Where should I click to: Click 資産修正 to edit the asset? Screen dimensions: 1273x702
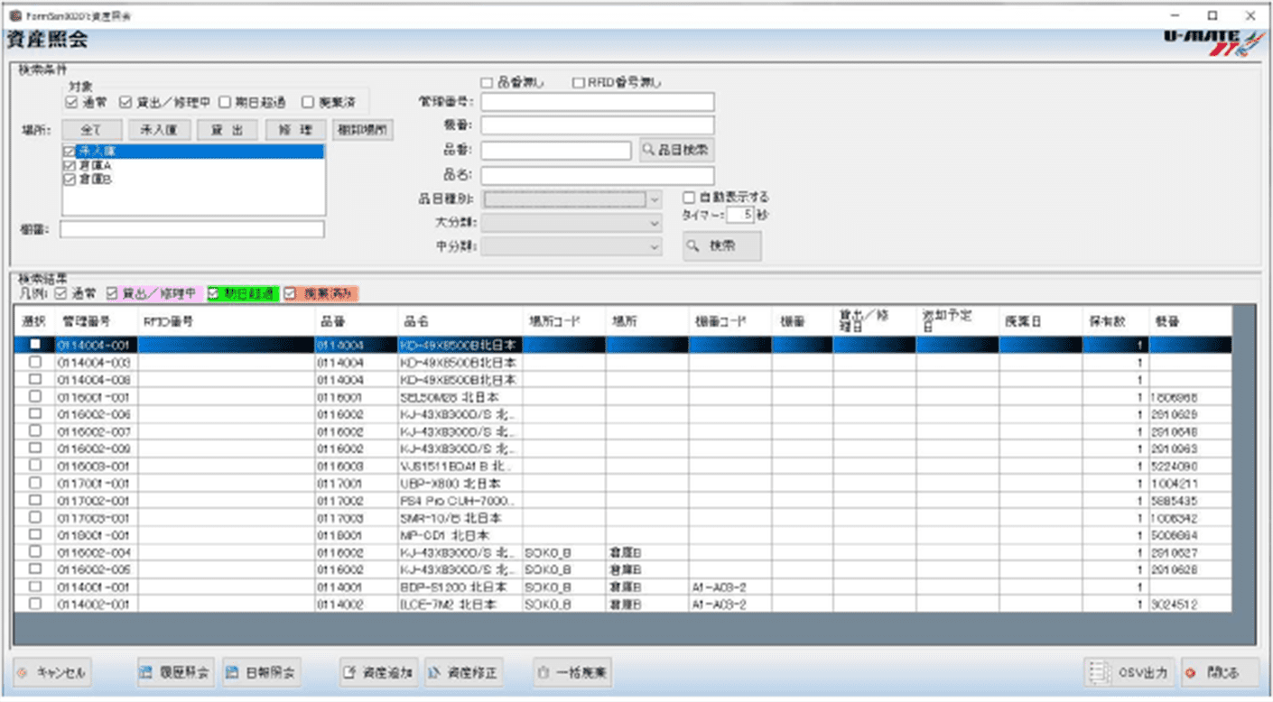tap(464, 672)
